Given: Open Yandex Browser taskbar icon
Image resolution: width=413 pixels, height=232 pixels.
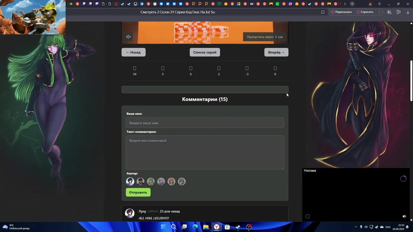Looking at the screenshot, I should [x=216, y=227].
